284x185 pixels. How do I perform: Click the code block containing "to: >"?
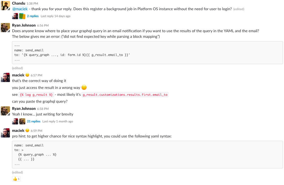click(147, 155)
